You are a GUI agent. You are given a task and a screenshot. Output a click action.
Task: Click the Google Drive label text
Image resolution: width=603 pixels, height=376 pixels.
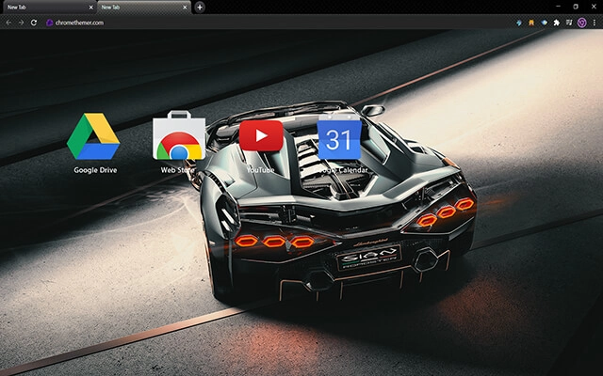coord(95,170)
